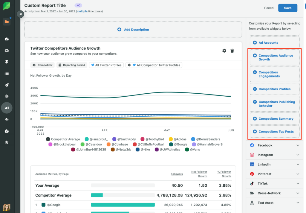Delete the widget using the trash icon
The width and height of the screenshot is (306, 213).
tap(232, 51)
